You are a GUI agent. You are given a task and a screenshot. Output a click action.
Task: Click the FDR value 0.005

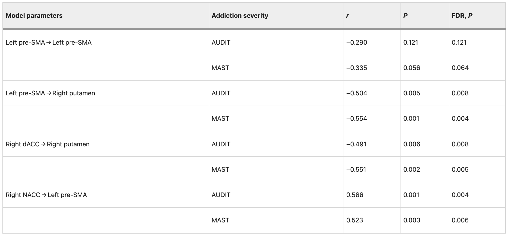tap(460, 170)
